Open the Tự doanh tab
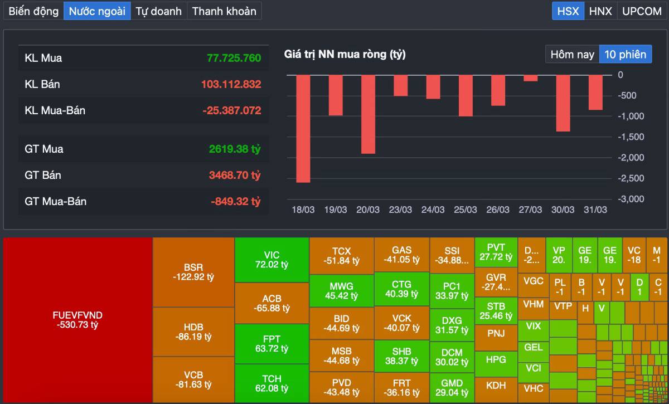Screen dimensions: 669x404 pyautogui.click(x=159, y=11)
